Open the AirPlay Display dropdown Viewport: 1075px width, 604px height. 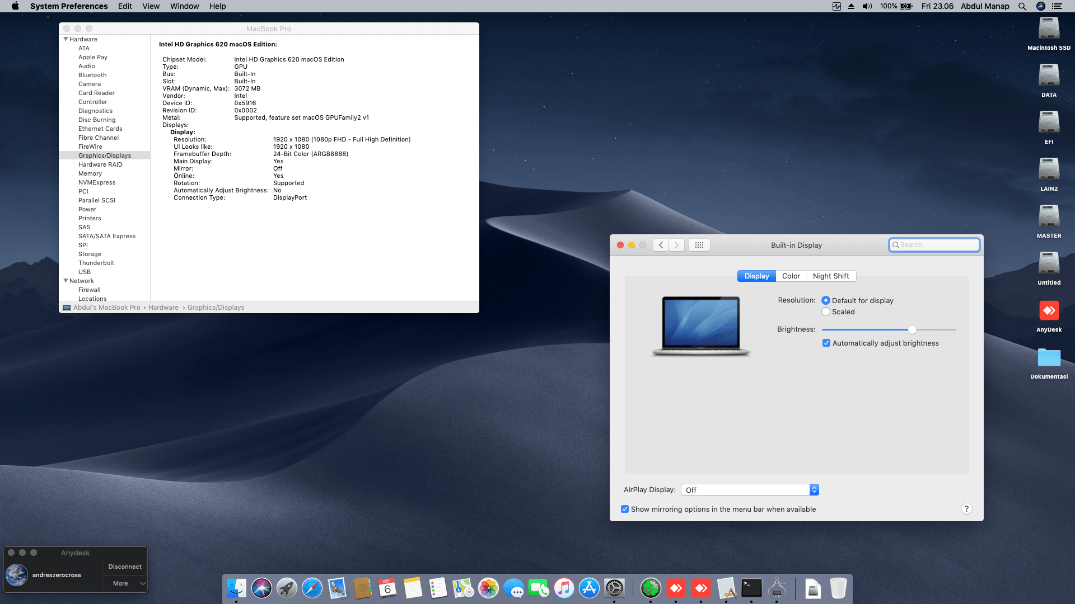pyautogui.click(x=750, y=490)
